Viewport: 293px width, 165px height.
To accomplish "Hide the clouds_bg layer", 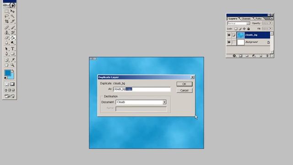I will [229, 35].
